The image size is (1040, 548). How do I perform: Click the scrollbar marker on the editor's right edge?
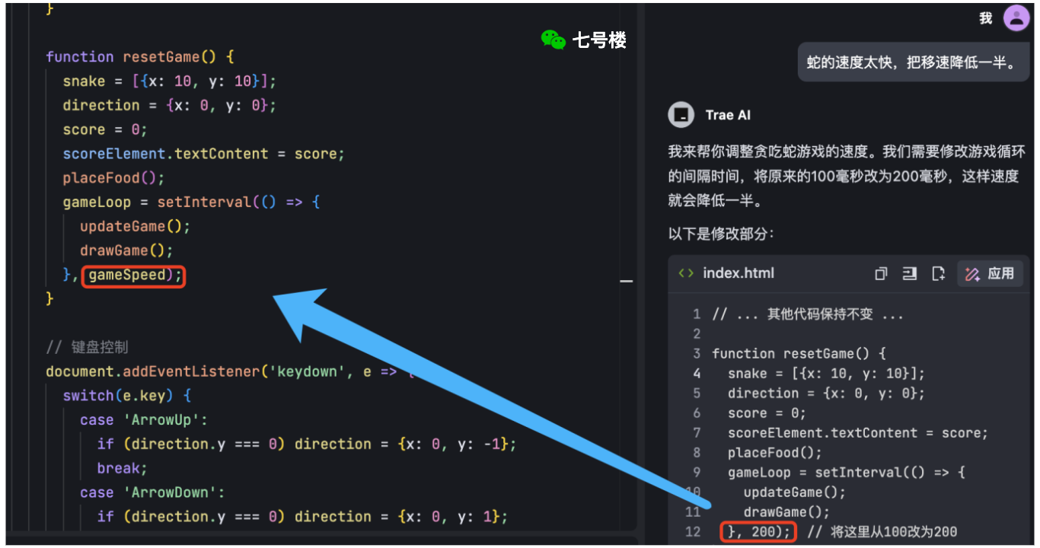(x=627, y=281)
